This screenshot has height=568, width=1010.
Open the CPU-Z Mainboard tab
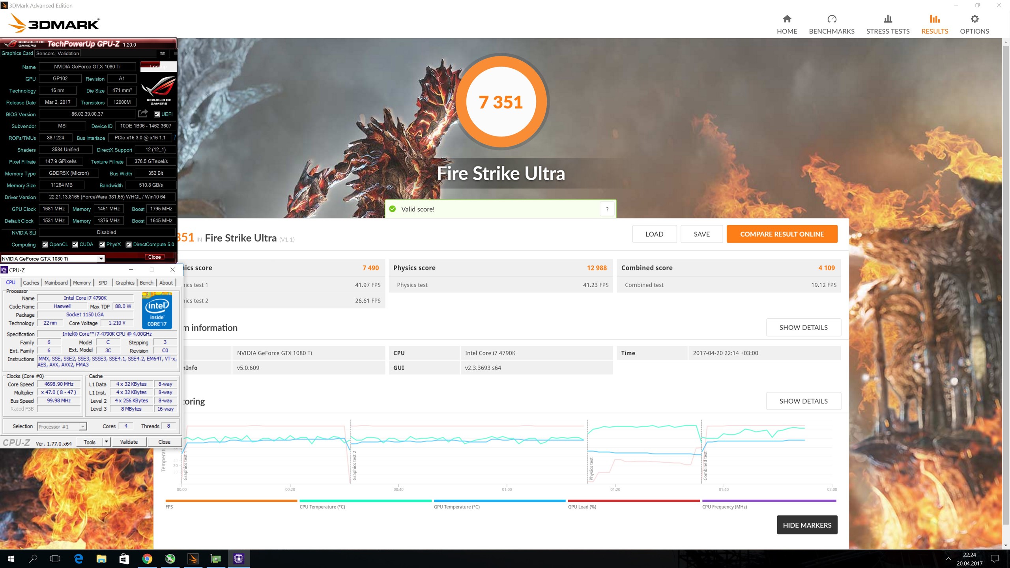point(56,282)
